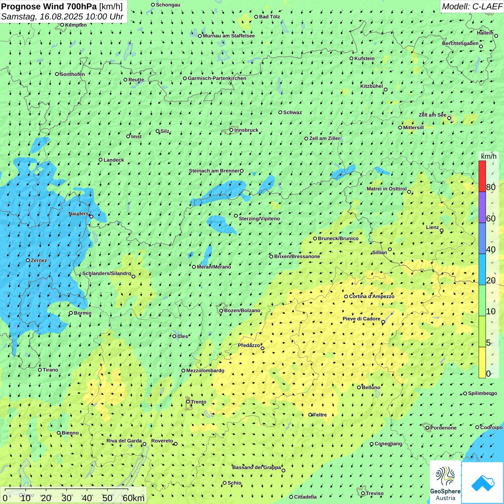This screenshot has height=504, width=504.
Task: Select the light blue 20–40 legend band
Action: (482, 270)
